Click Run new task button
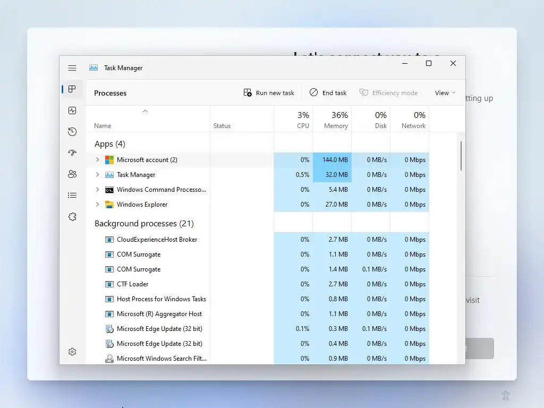The image size is (544, 408). (x=269, y=93)
